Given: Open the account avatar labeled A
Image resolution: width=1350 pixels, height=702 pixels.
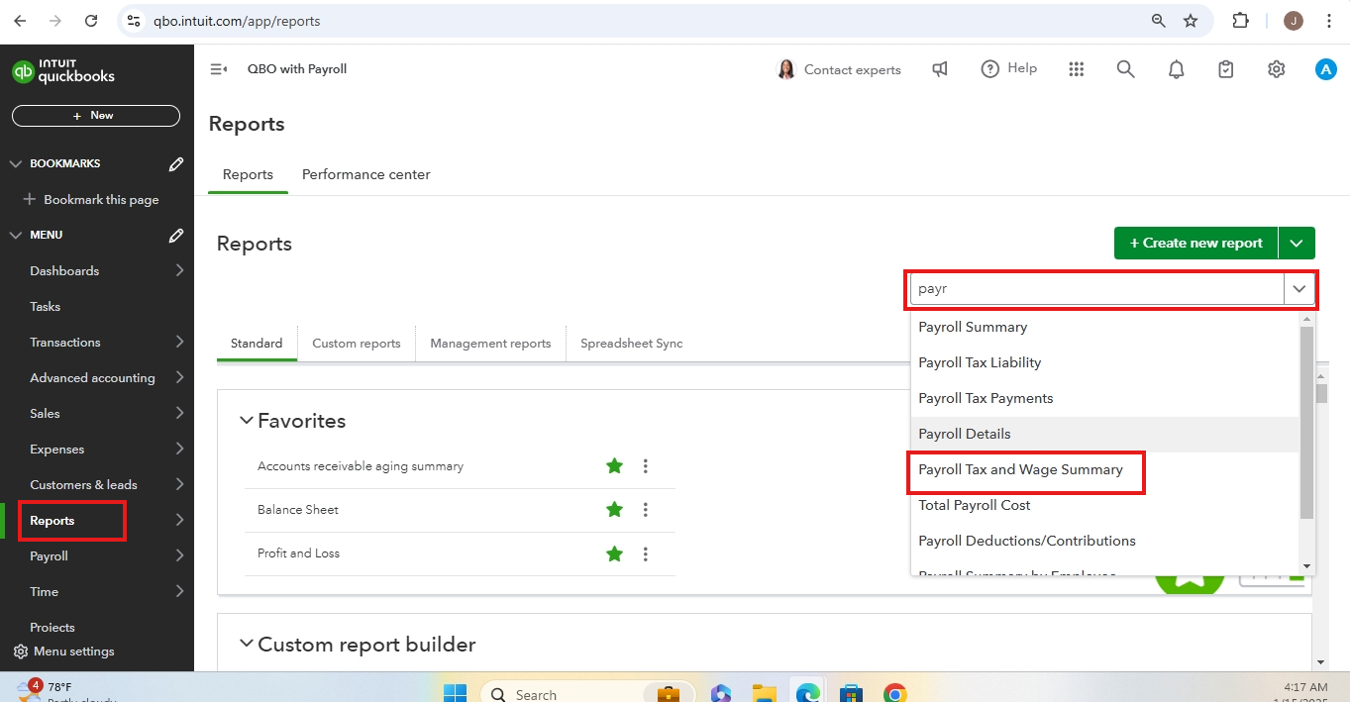Looking at the screenshot, I should pyautogui.click(x=1326, y=69).
